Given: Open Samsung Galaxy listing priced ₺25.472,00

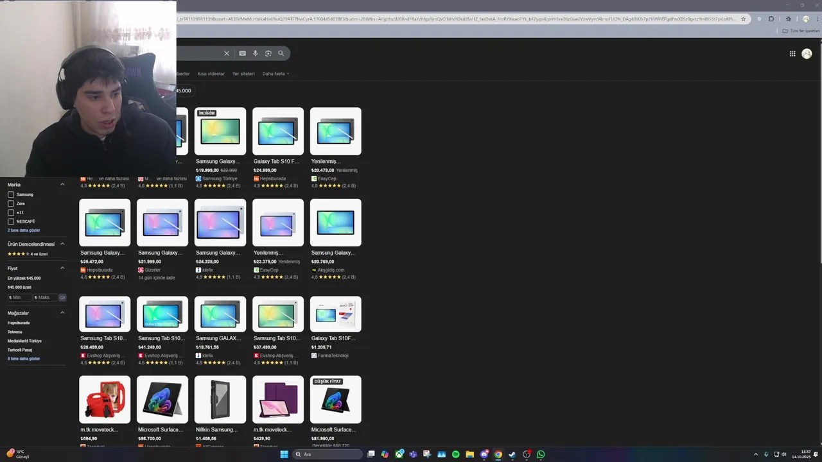Looking at the screenshot, I should tap(105, 239).
